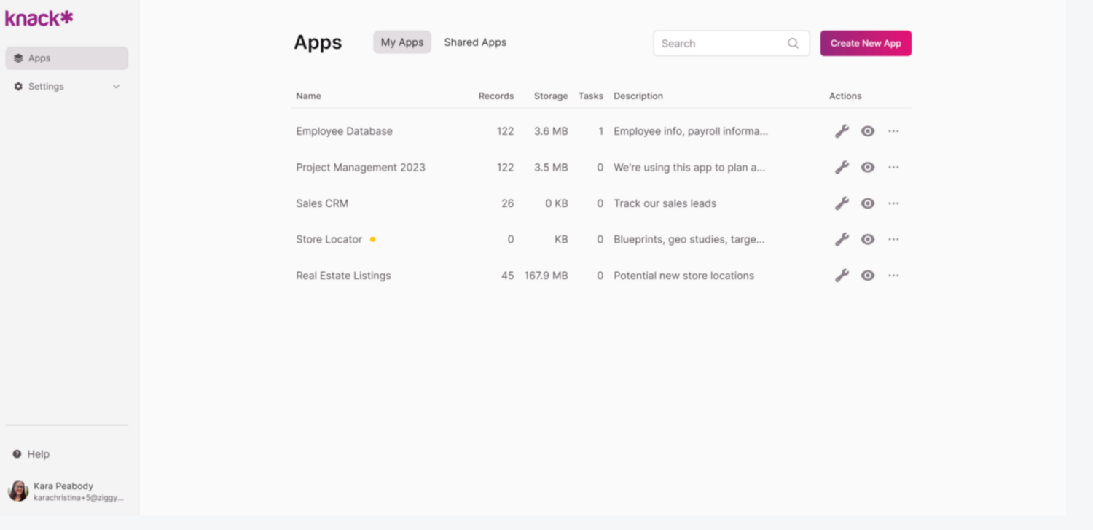Click the magnifying glass in the search bar
1093x530 pixels.
(x=793, y=43)
